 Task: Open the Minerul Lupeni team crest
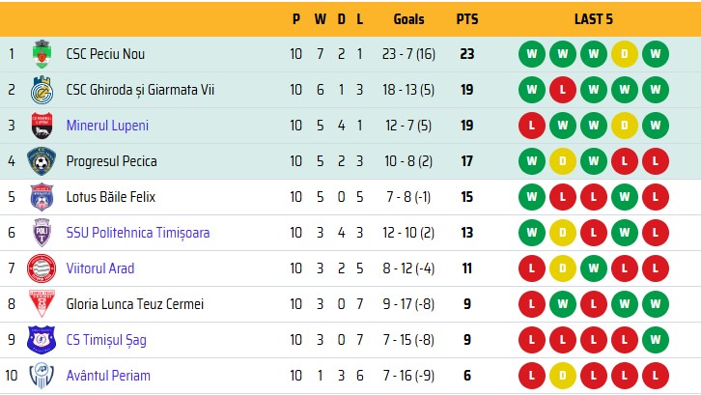(x=42, y=126)
